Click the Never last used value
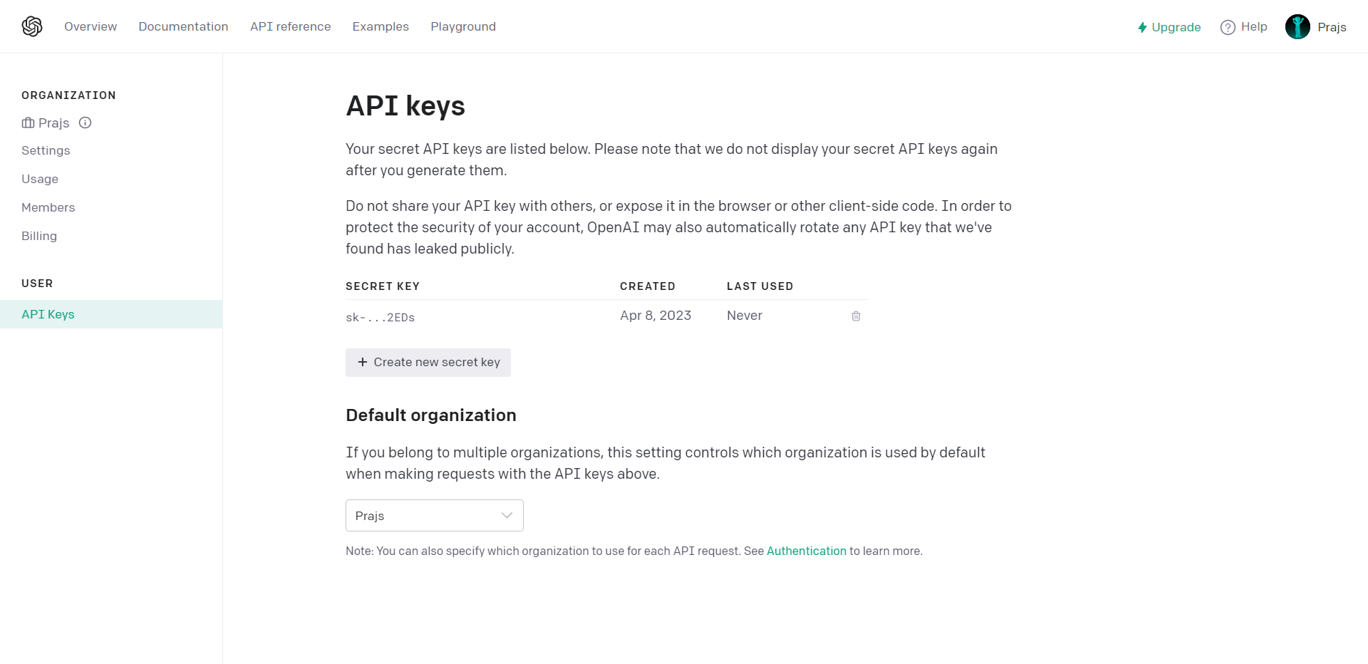This screenshot has height=664, width=1368. tap(745, 316)
